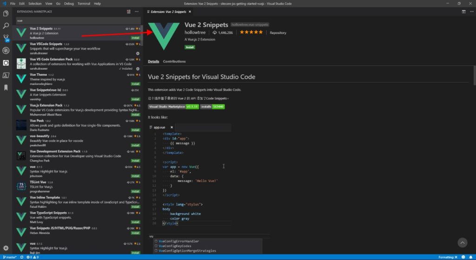Open the Go menu
Screen dimensions: 476x260
[x=58, y=4]
